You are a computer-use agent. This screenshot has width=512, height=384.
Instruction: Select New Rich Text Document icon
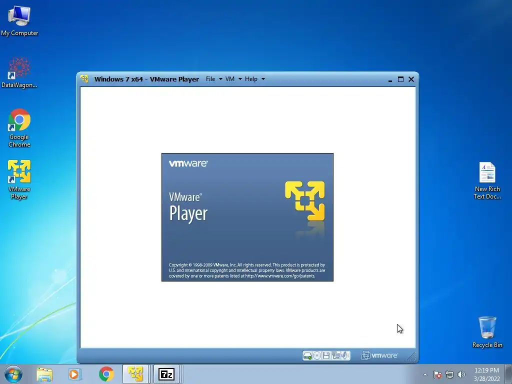(x=487, y=181)
